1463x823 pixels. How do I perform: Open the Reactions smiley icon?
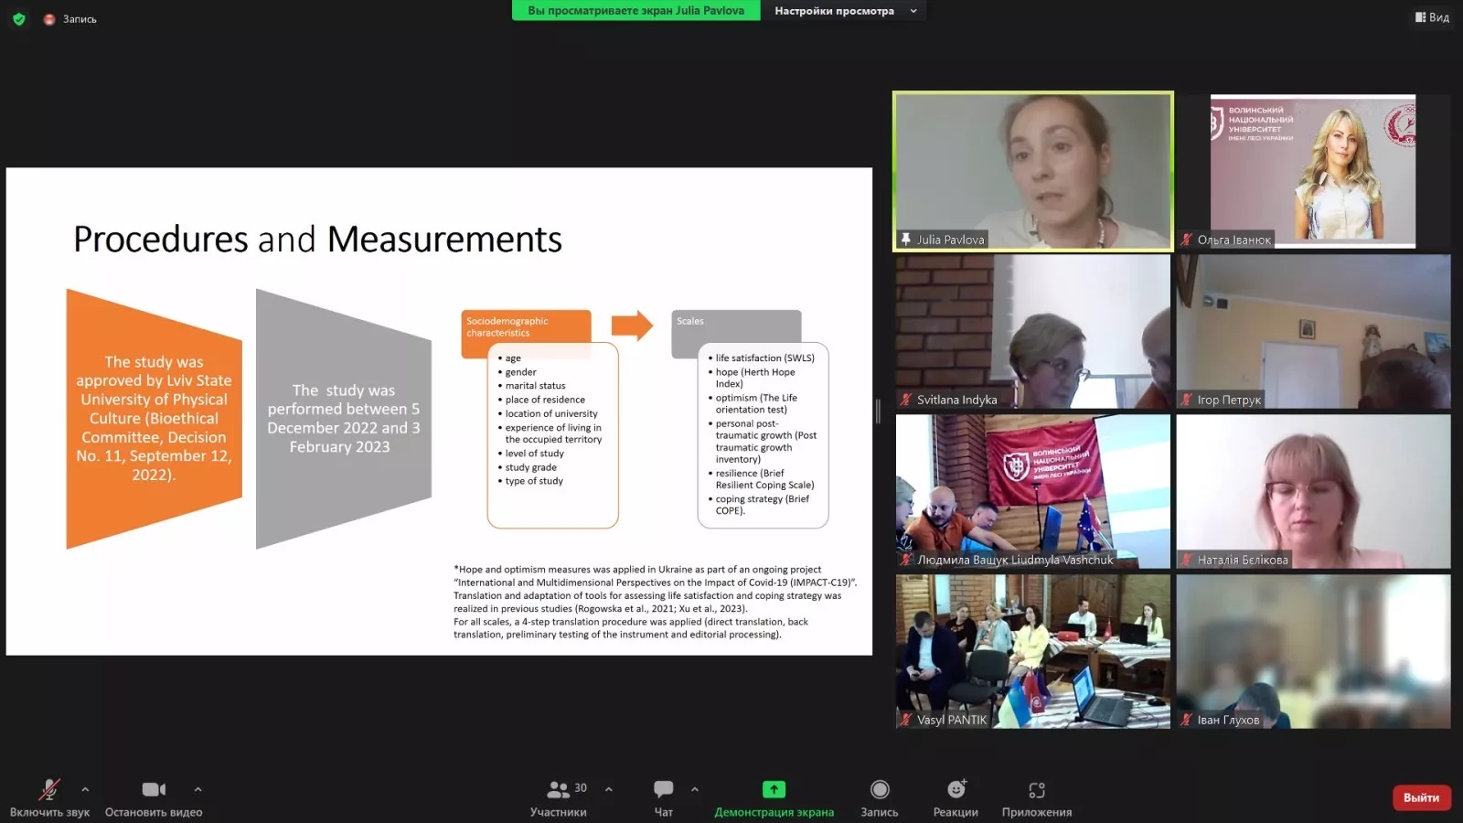pyautogui.click(x=956, y=789)
